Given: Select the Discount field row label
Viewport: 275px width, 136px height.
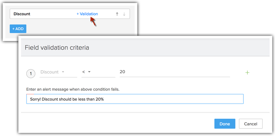Looking at the screenshot, I should 22,14.
